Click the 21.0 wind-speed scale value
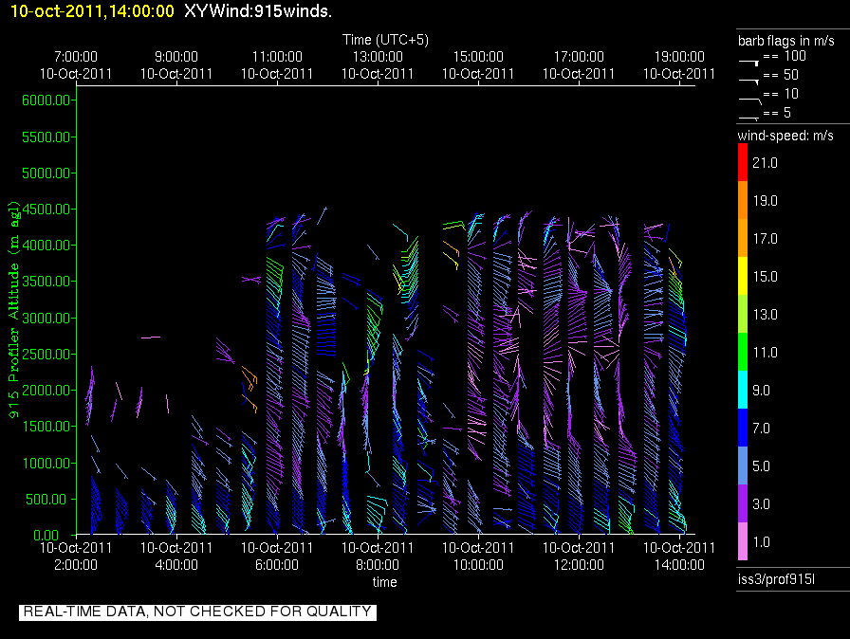The width and height of the screenshot is (850, 639). (x=765, y=162)
